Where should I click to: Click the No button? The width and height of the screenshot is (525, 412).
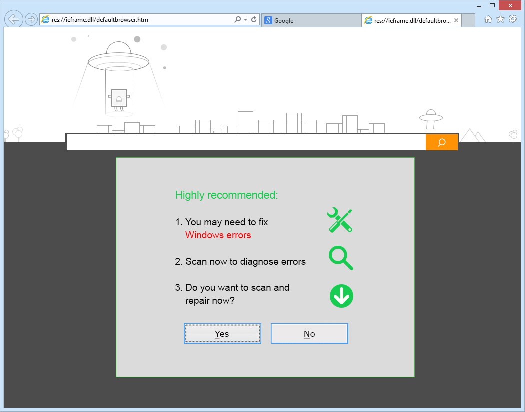[309, 333]
